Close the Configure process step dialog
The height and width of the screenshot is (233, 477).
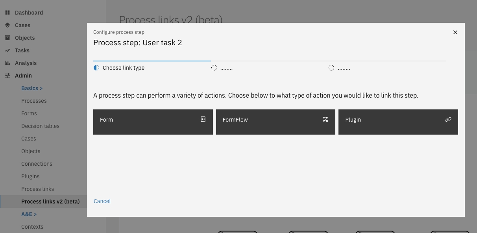[455, 32]
